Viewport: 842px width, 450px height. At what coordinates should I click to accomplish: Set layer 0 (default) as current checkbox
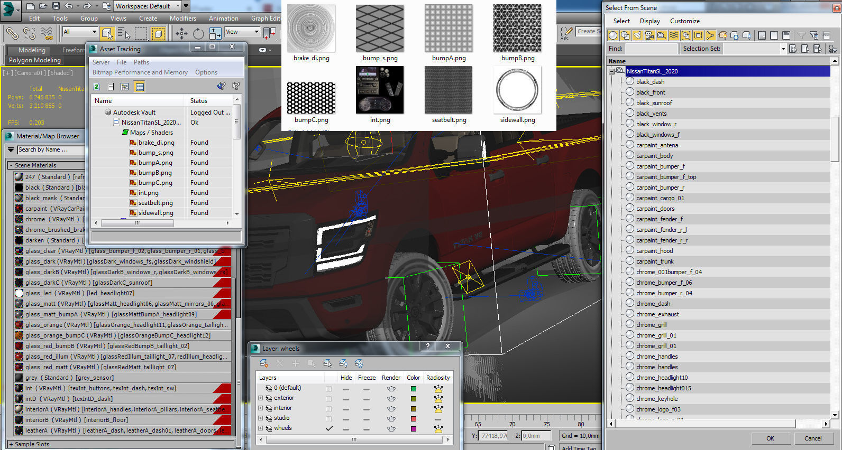[329, 389]
